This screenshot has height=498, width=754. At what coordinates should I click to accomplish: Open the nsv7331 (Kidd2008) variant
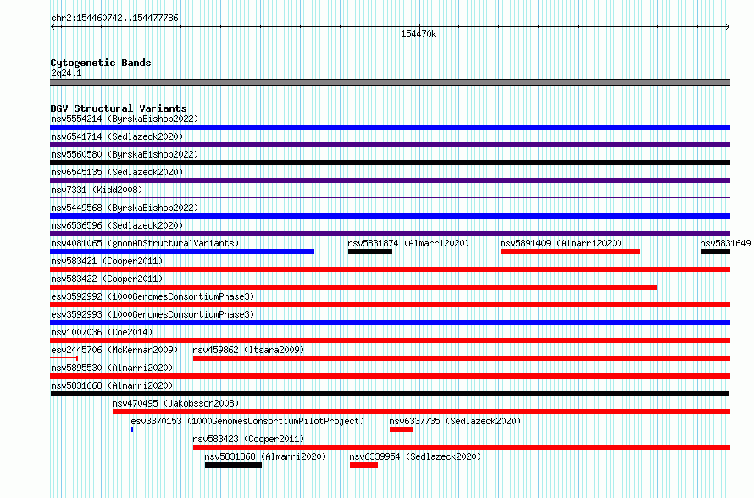pos(97,190)
